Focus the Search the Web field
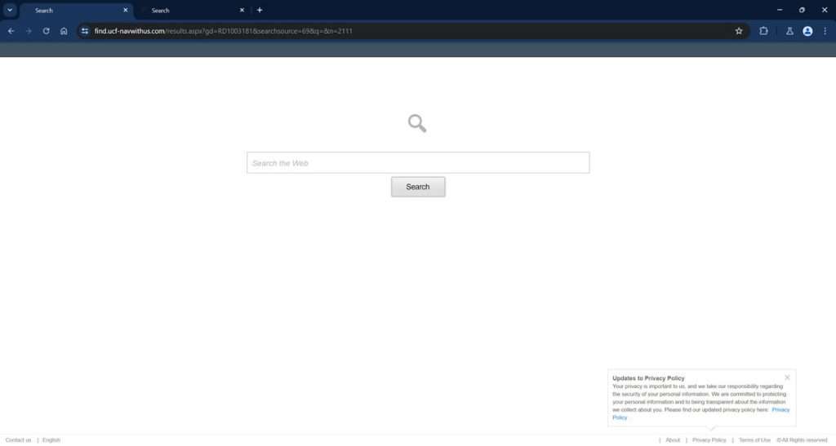Image resolution: width=836 pixels, height=446 pixels. pos(418,163)
